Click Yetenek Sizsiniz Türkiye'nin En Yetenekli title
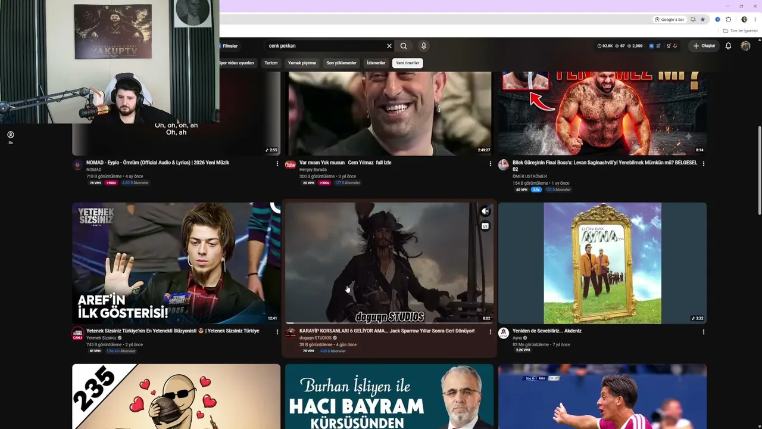 [x=173, y=331]
